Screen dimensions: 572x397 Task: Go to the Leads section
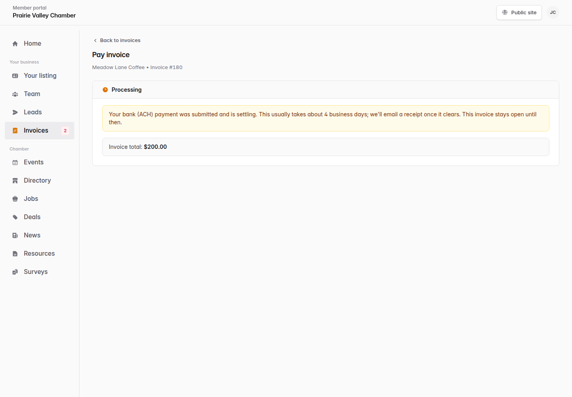click(39, 112)
